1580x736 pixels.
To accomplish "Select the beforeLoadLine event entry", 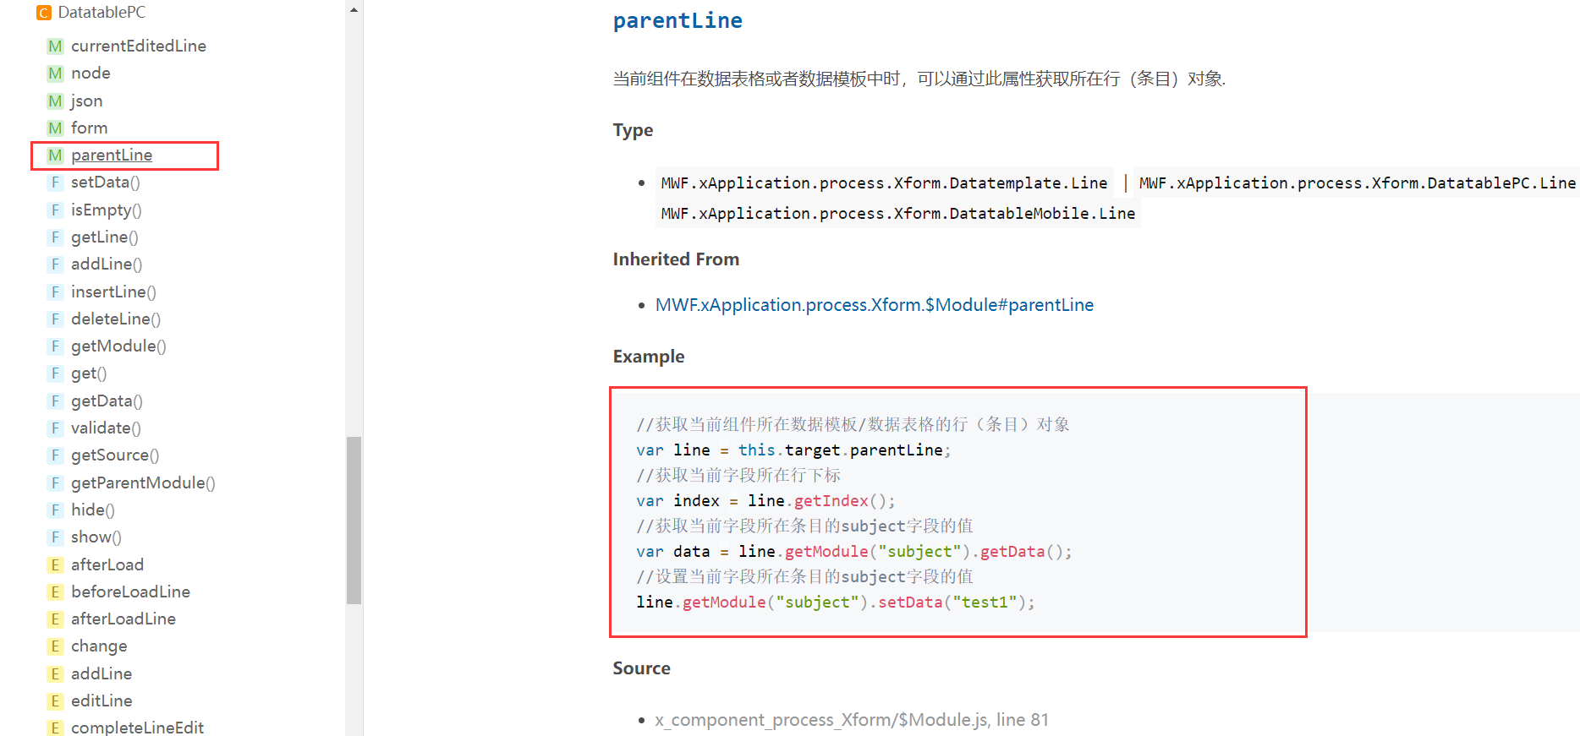I will pyautogui.click(x=130, y=592).
